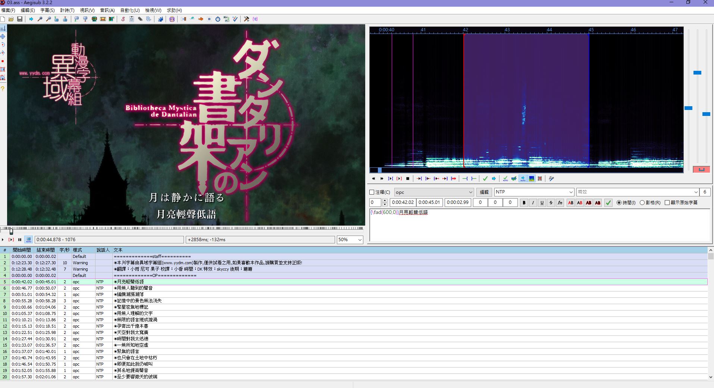Click the audio horizontal zoom slider
Viewport: 714px width, 388px height.
[688, 108]
